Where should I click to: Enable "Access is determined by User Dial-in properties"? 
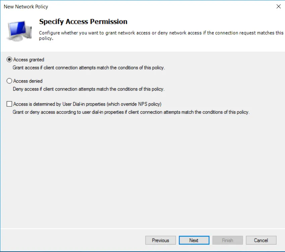tap(9, 104)
